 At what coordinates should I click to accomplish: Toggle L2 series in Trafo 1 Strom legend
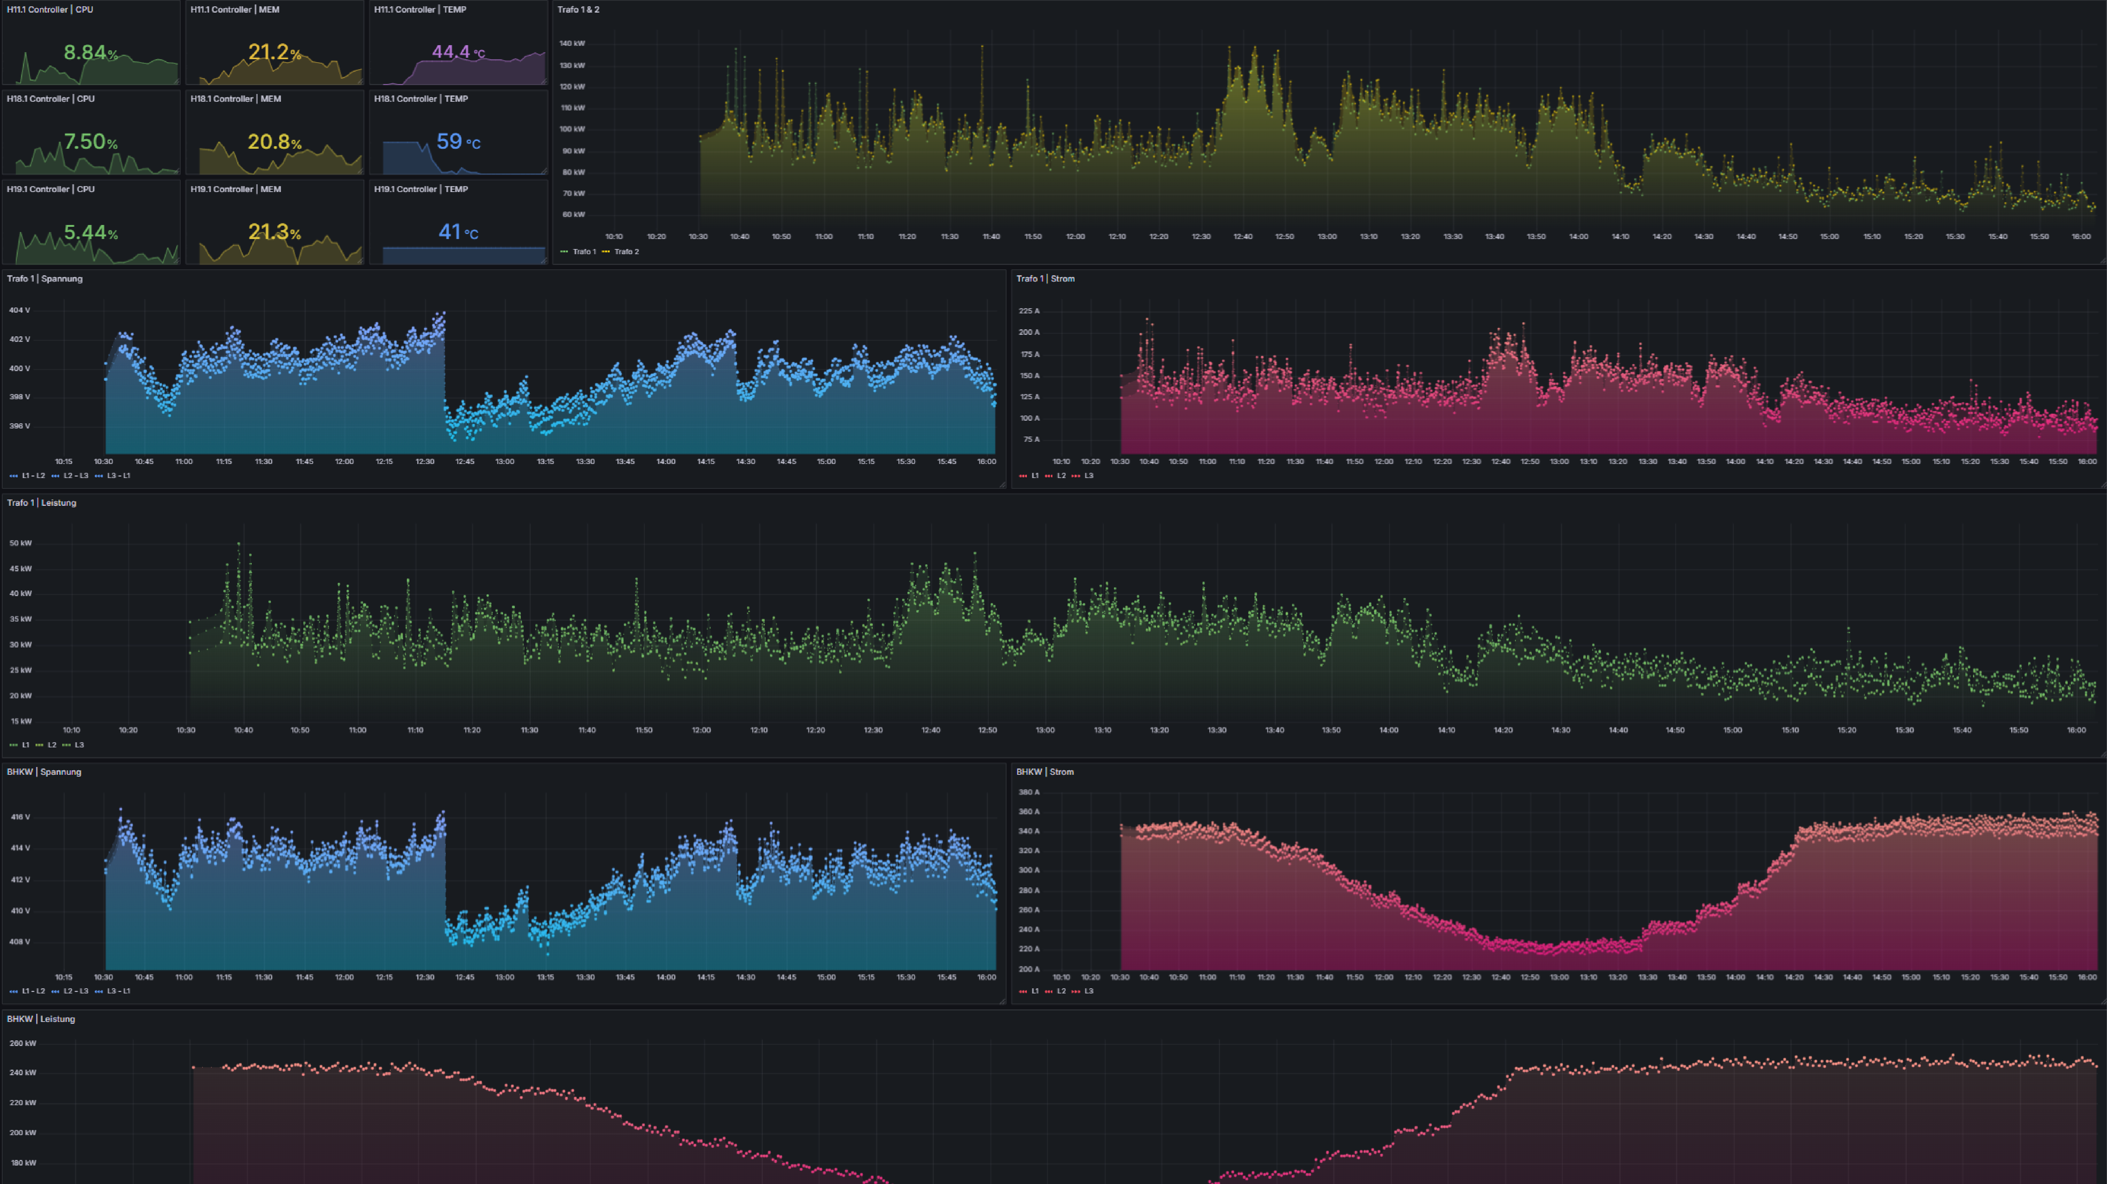[x=1062, y=476]
